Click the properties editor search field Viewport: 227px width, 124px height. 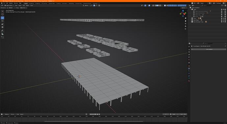tap(208, 43)
